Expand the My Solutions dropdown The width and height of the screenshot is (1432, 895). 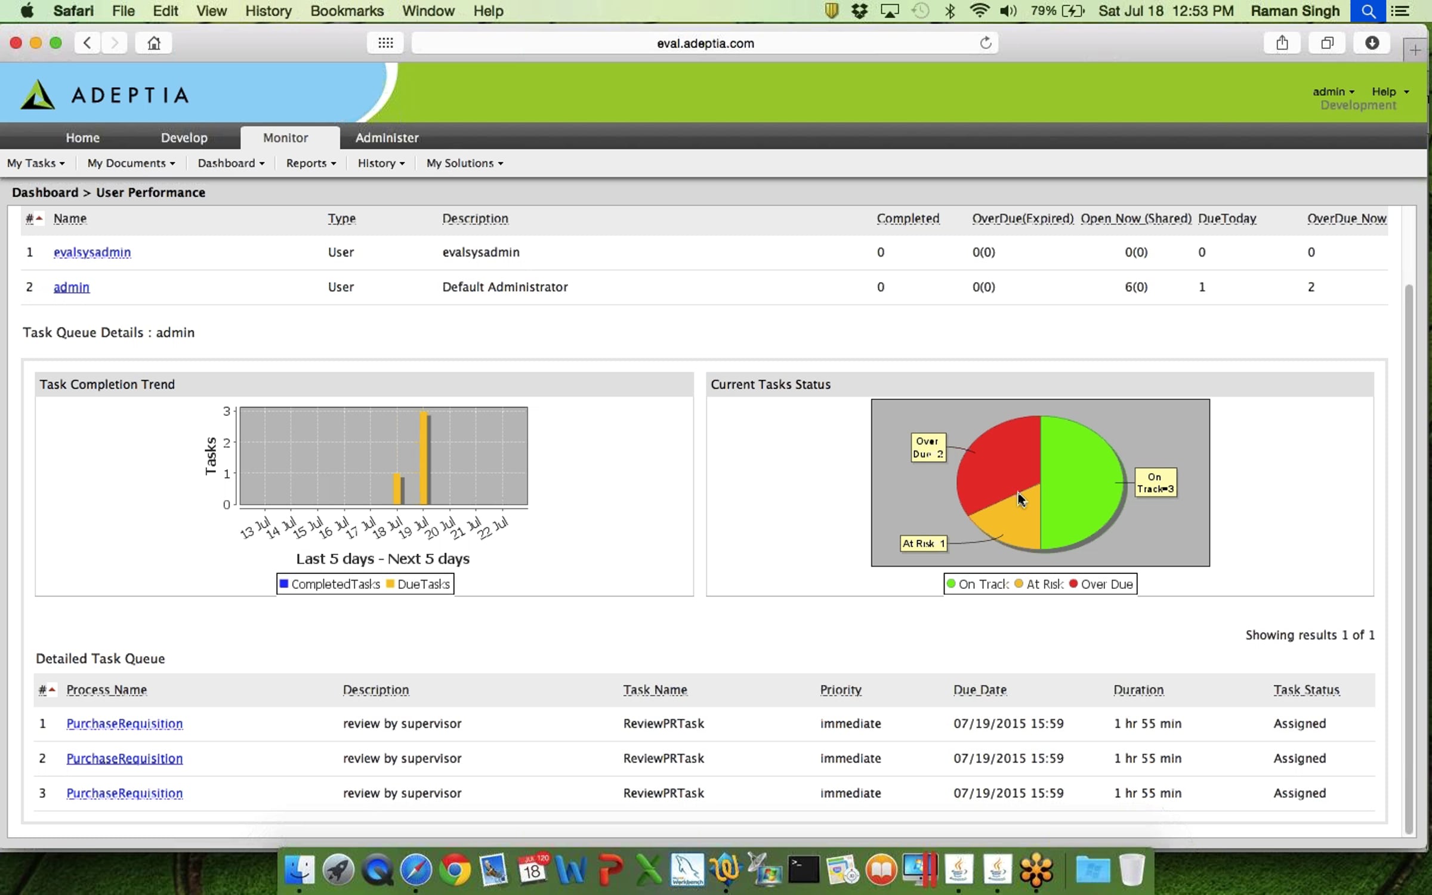465,163
